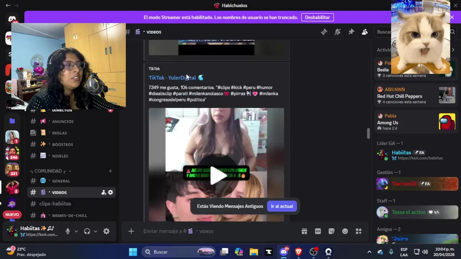
Task: Open server with badge 321
Action: pos(12,169)
